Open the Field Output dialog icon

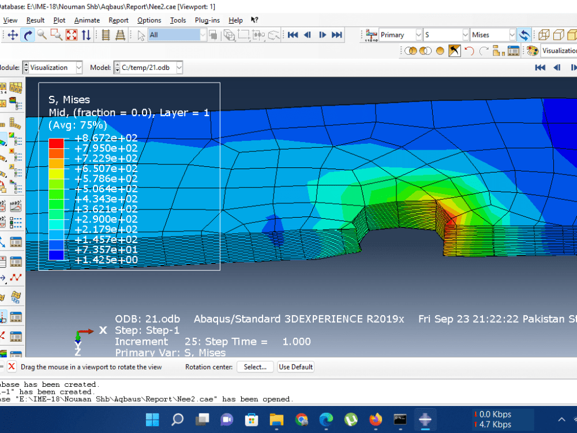coord(371,35)
